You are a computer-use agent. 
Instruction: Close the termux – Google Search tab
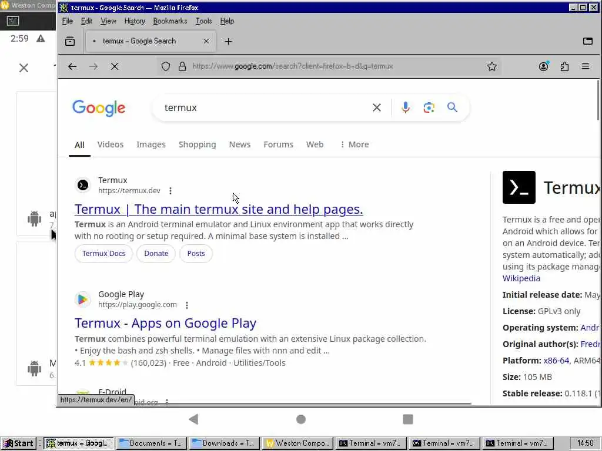206,41
